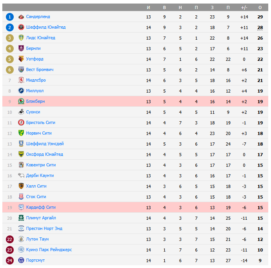Select the Мидлсбро team link
This screenshot has width=271, height=268.
36,80
